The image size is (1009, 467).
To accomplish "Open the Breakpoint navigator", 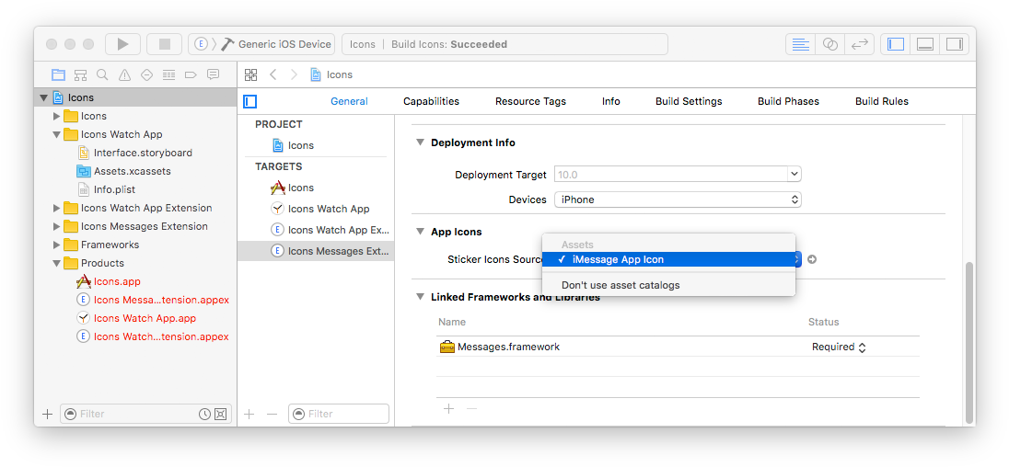I will (x=191, y=75).
